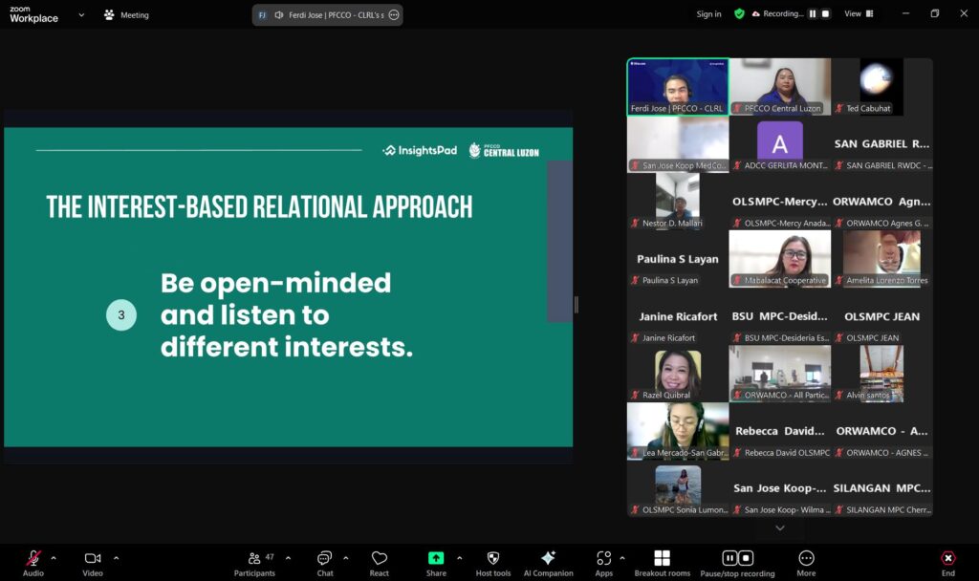The width and height of the screenshot is (979, 581).
Task: Select San Jose Koop MedCo video tile
Action: click(x=678, y=144)
